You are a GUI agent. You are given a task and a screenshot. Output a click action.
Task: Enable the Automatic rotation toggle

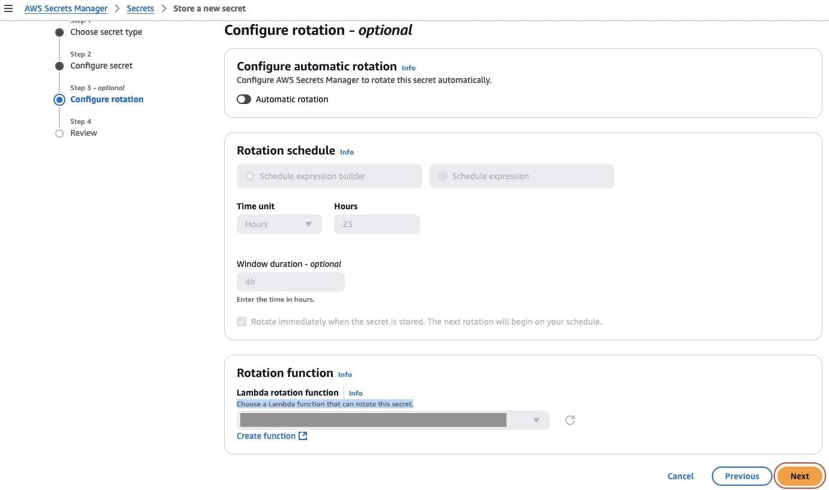pos(243,99)
